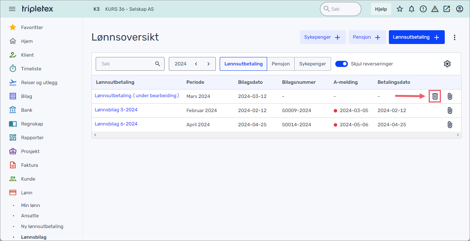
Task: Click the search magnifier in the table filter
Action: 157,64
